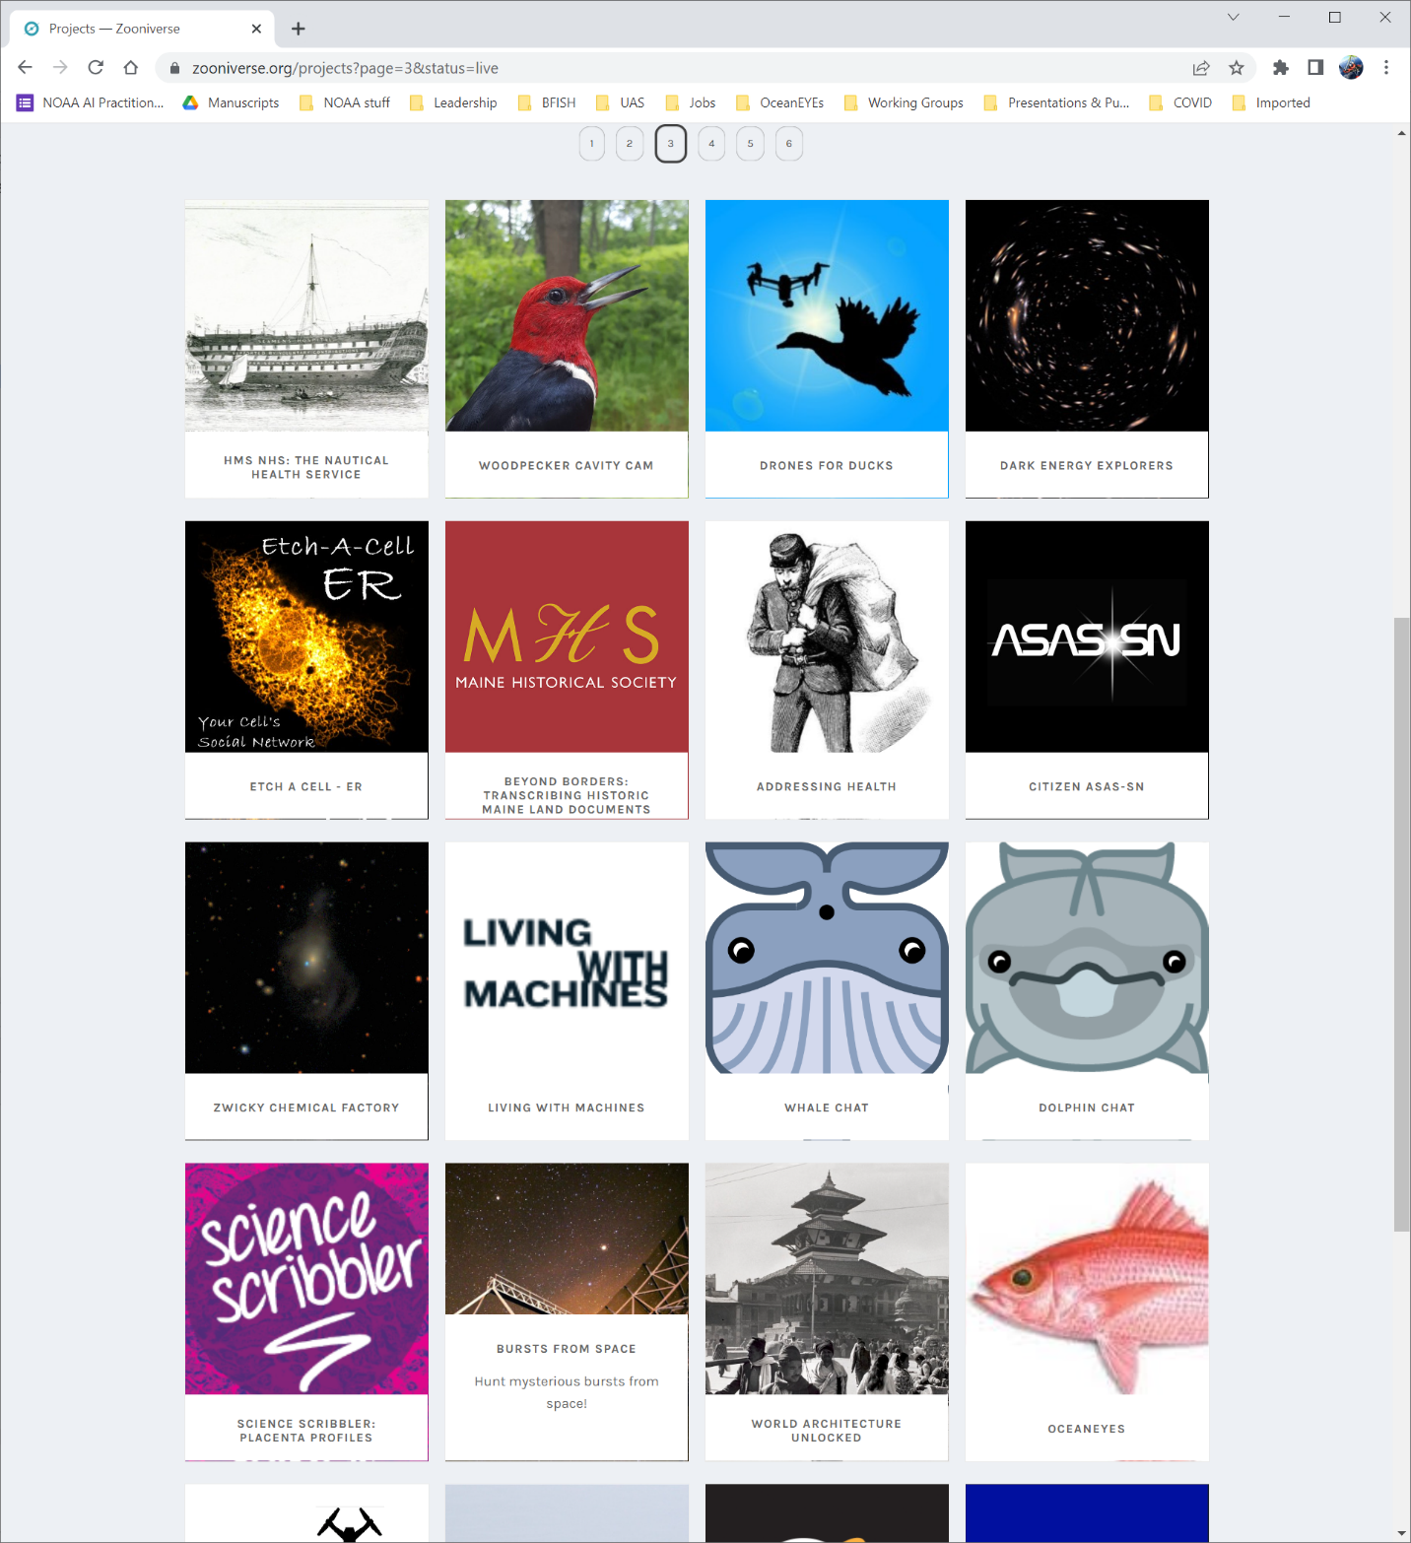Screen dimensions: 1411x1543
Task: Open the ASAS-SN logo project card
Action: [x=1087, y=637]
